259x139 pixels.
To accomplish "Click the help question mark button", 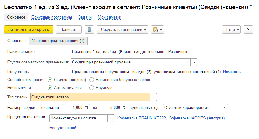I will 248,29.
